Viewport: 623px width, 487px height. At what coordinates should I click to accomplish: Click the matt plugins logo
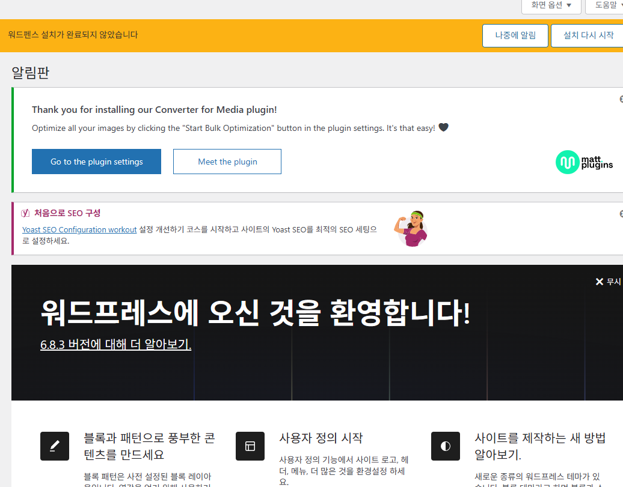(584, 162)
